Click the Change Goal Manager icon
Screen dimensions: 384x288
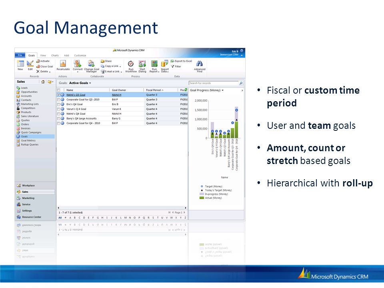pyautogui.click(x=91, y=64)
